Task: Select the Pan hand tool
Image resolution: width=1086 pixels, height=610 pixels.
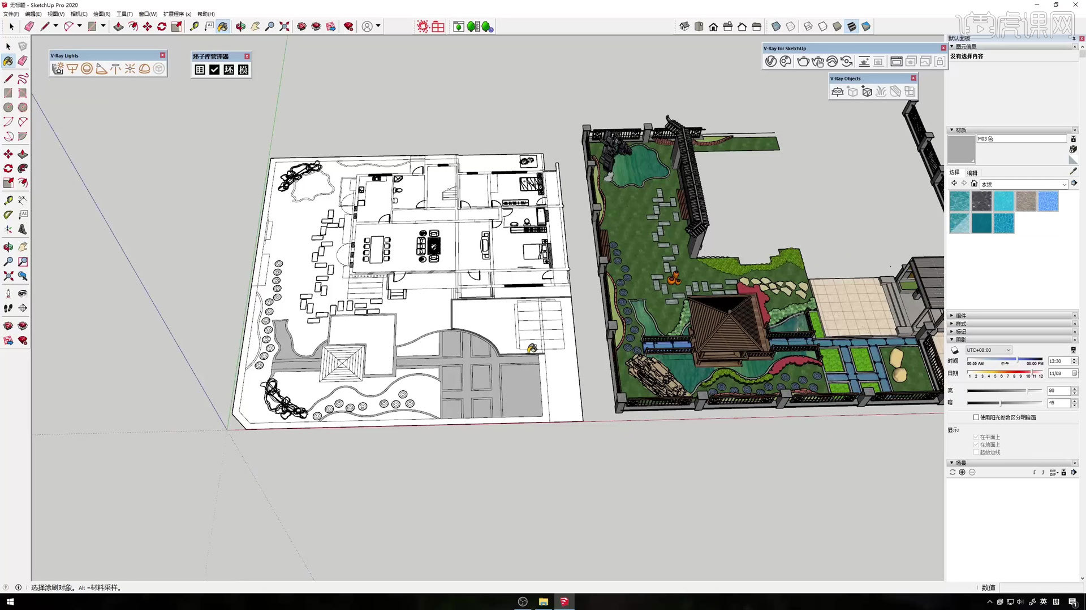Action: 255,27
